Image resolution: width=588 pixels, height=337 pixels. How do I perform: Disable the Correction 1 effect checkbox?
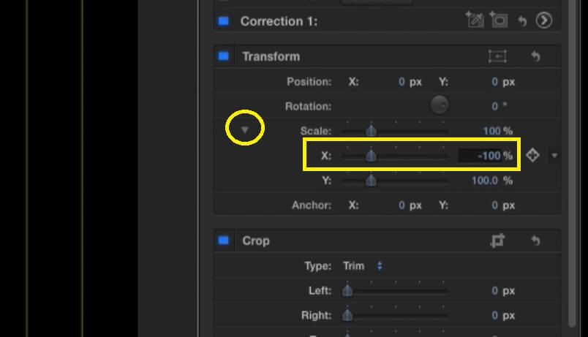[223, 20]
